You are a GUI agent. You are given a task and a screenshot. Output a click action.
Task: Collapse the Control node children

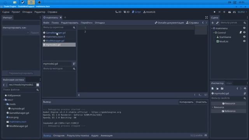pos(214,33)
